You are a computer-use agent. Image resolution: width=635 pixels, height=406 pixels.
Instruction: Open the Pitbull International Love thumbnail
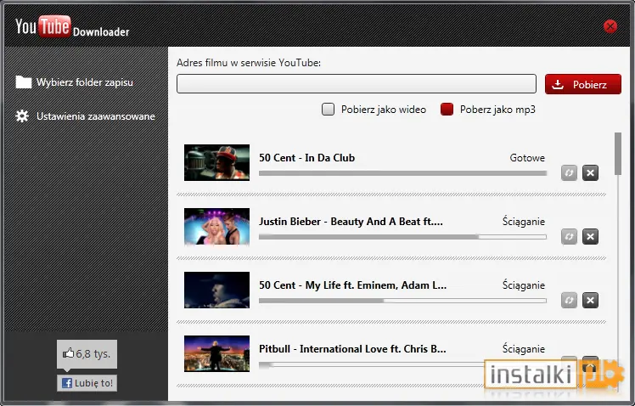(217, 353)
